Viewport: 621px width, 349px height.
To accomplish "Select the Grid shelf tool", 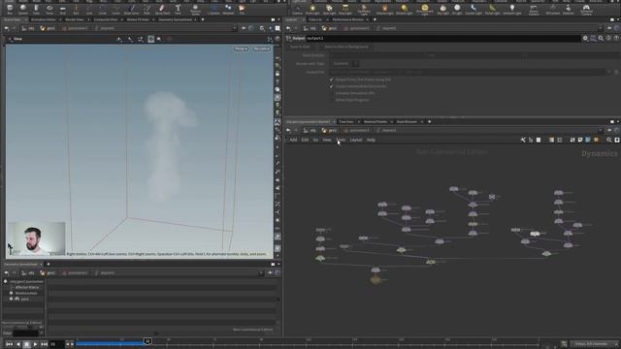I will (x=62, y=9).
